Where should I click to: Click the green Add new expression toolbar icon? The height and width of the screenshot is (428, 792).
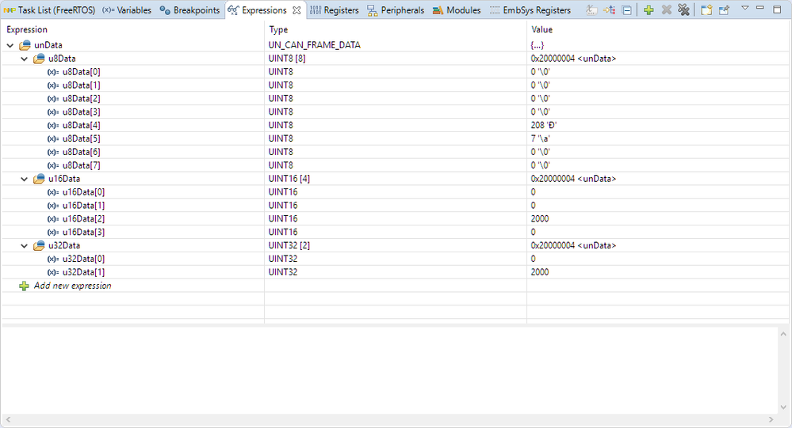[649, 10]
